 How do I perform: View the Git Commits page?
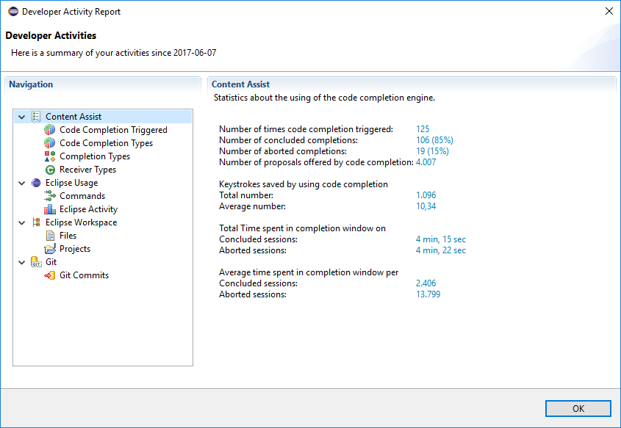coord(84,275)
